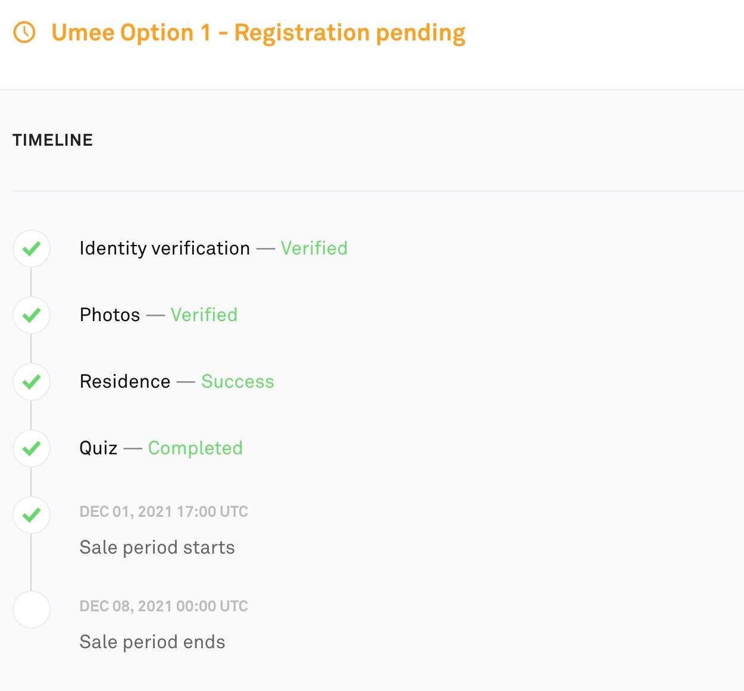Select the Identity verification step label
Viewport: 744px width, 691px height.
click(165, 249)
